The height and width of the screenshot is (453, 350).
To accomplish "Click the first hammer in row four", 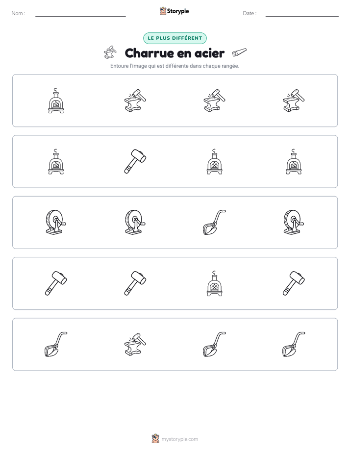I will [x=56, y=283].
